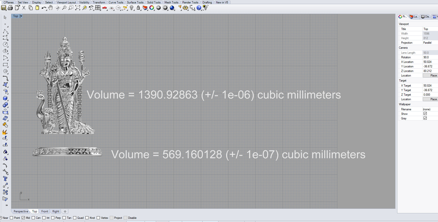Click the padlock Lock Objects icon
This screenshot has height=222, width=438.
(x=139, y=8)
